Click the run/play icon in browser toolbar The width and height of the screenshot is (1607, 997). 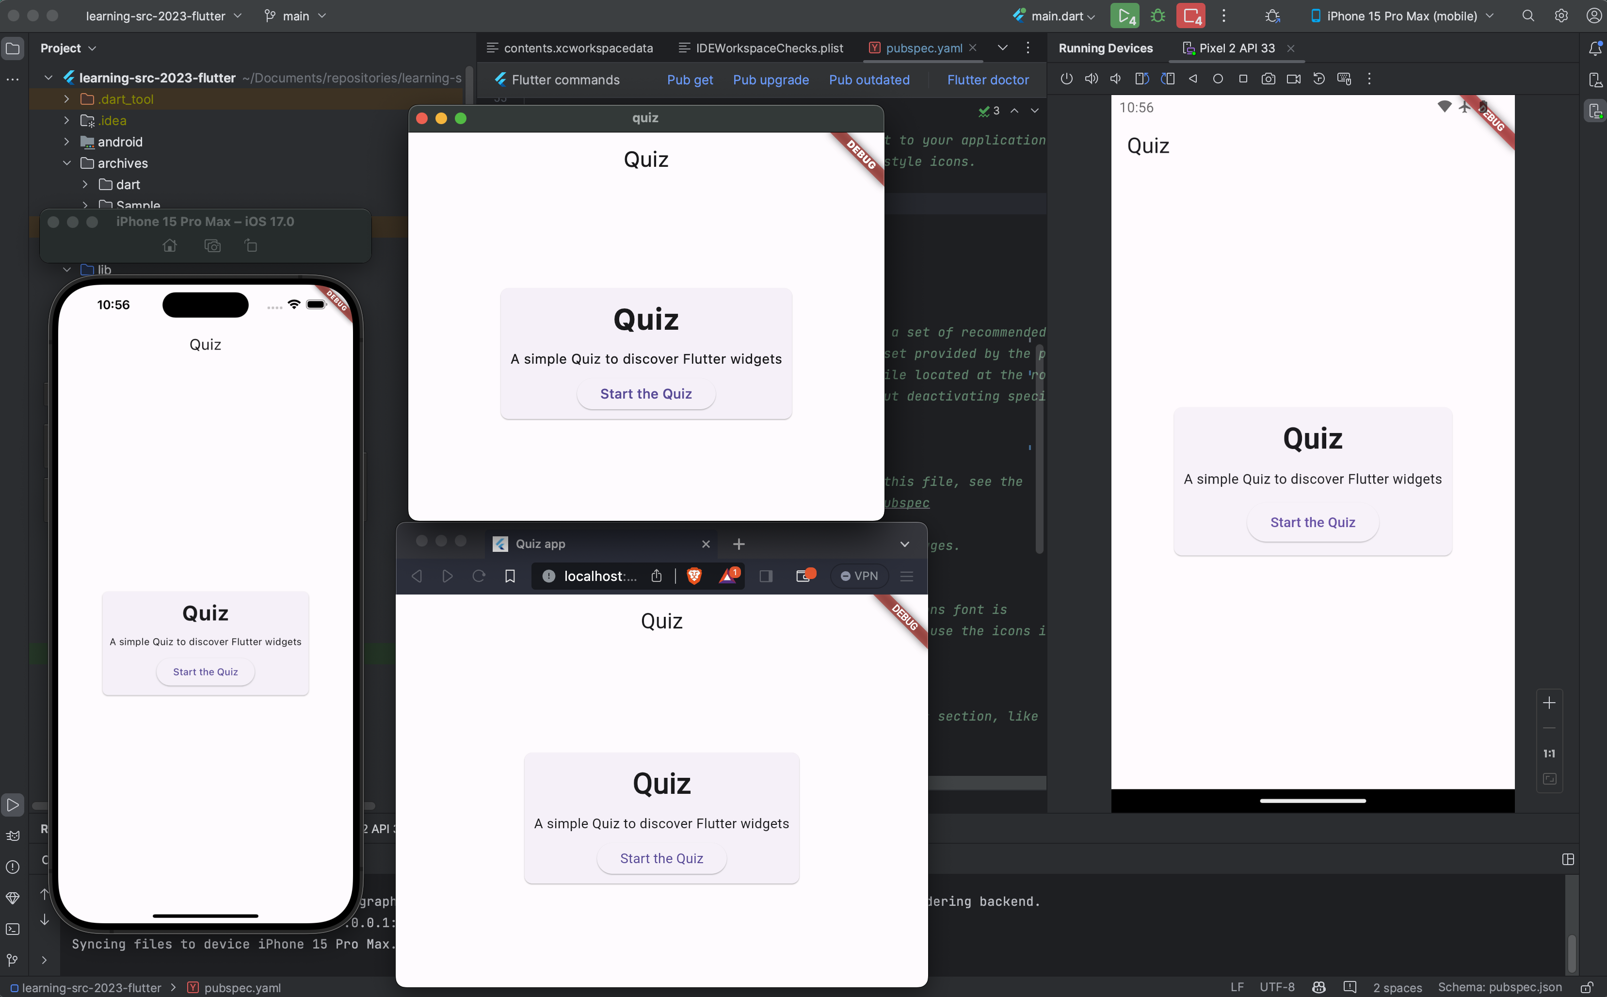click(448, 577)
